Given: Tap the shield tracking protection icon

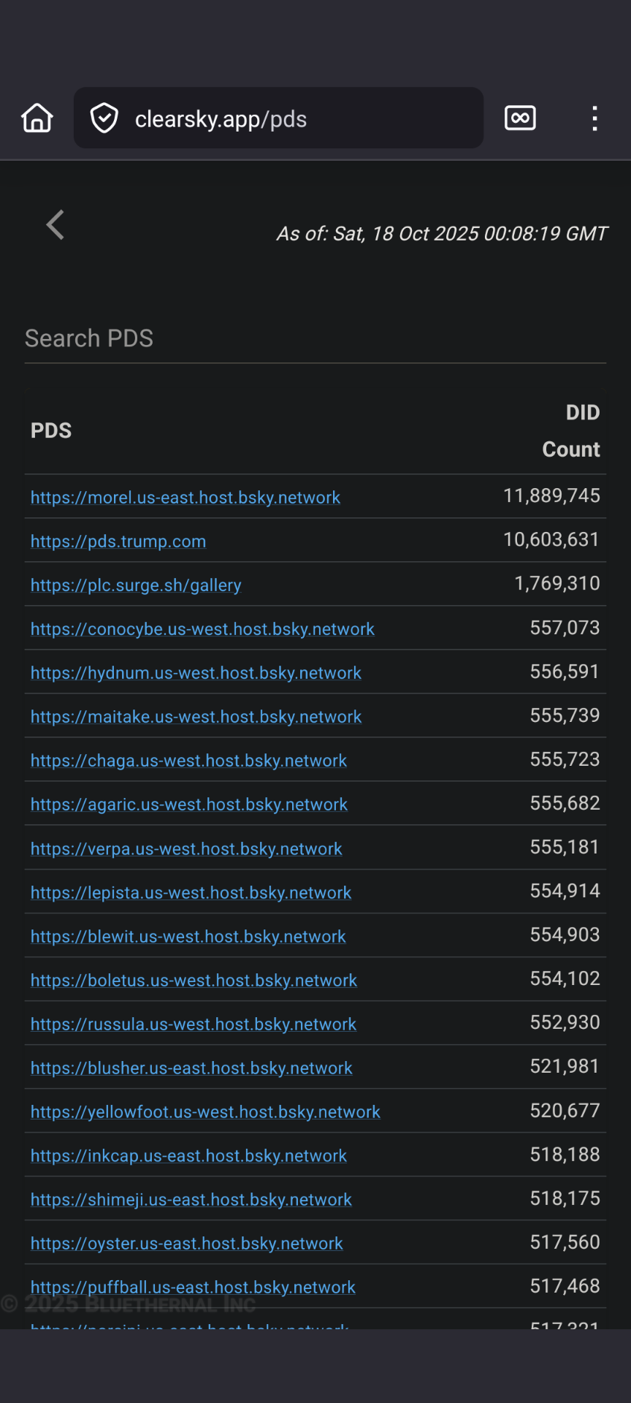Looking at the screenshot, I should point(104,118).
